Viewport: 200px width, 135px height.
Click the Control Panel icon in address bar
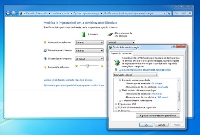(x=21, y=13)
